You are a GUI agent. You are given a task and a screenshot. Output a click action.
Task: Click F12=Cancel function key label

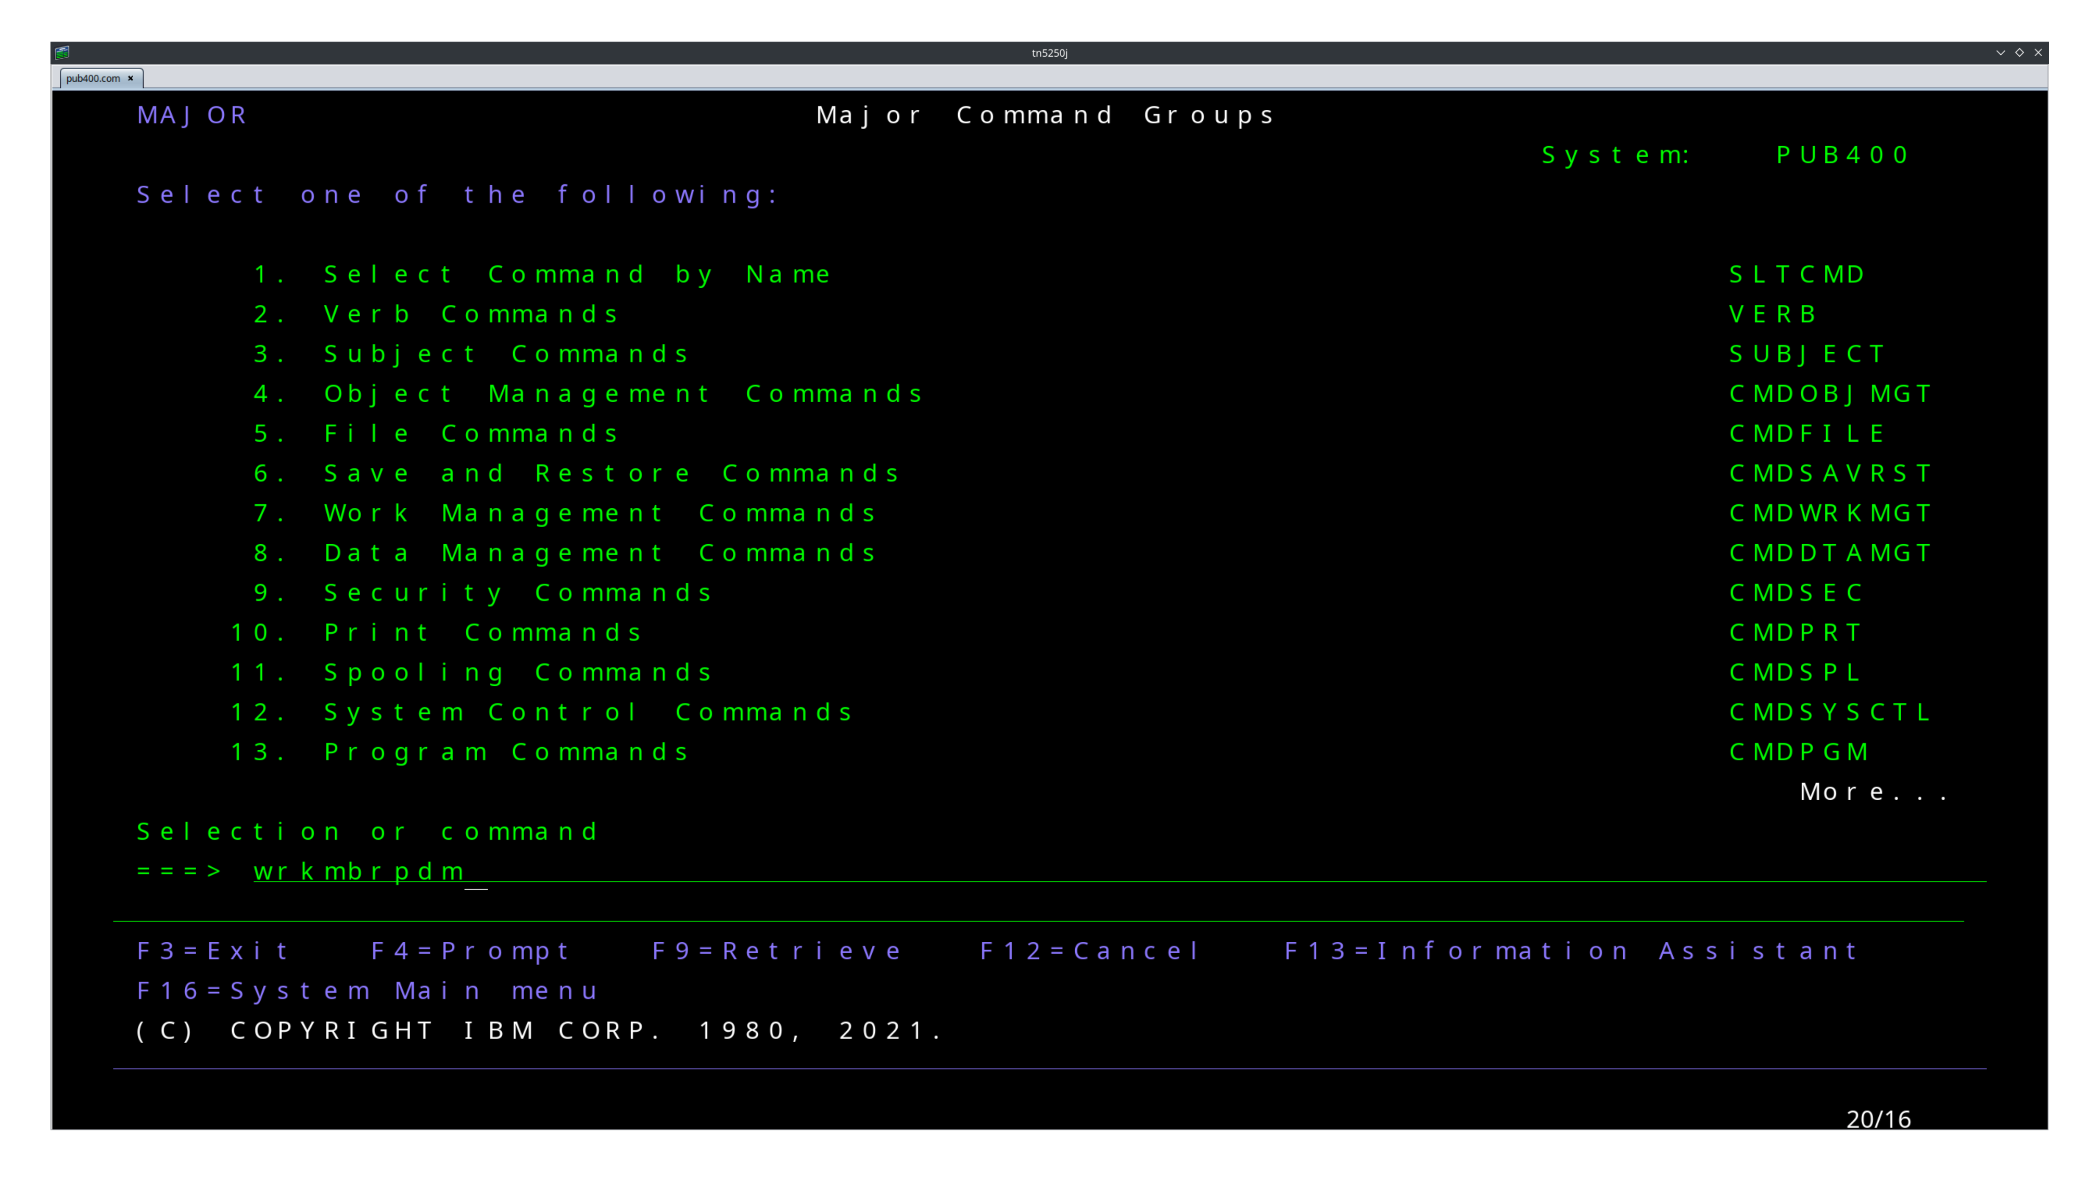pos(1090,951)
